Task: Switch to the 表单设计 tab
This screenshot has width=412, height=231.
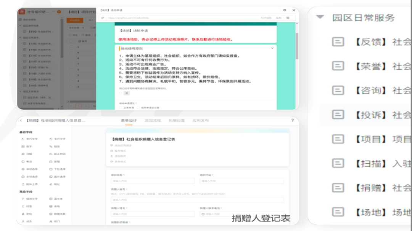Action: [x=129, y=121]
